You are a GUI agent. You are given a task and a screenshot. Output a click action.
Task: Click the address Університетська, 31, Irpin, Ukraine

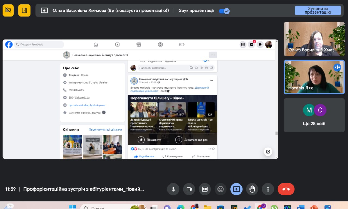click(88, 83)
